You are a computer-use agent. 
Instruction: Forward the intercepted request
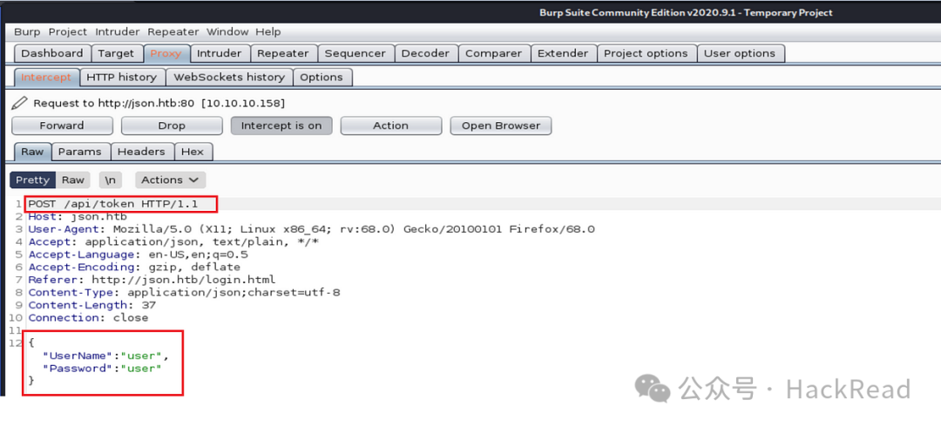coord(62,125)
